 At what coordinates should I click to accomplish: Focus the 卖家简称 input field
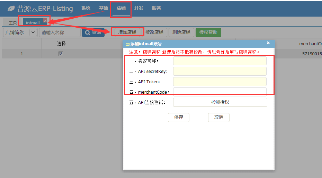pos(220,61)
